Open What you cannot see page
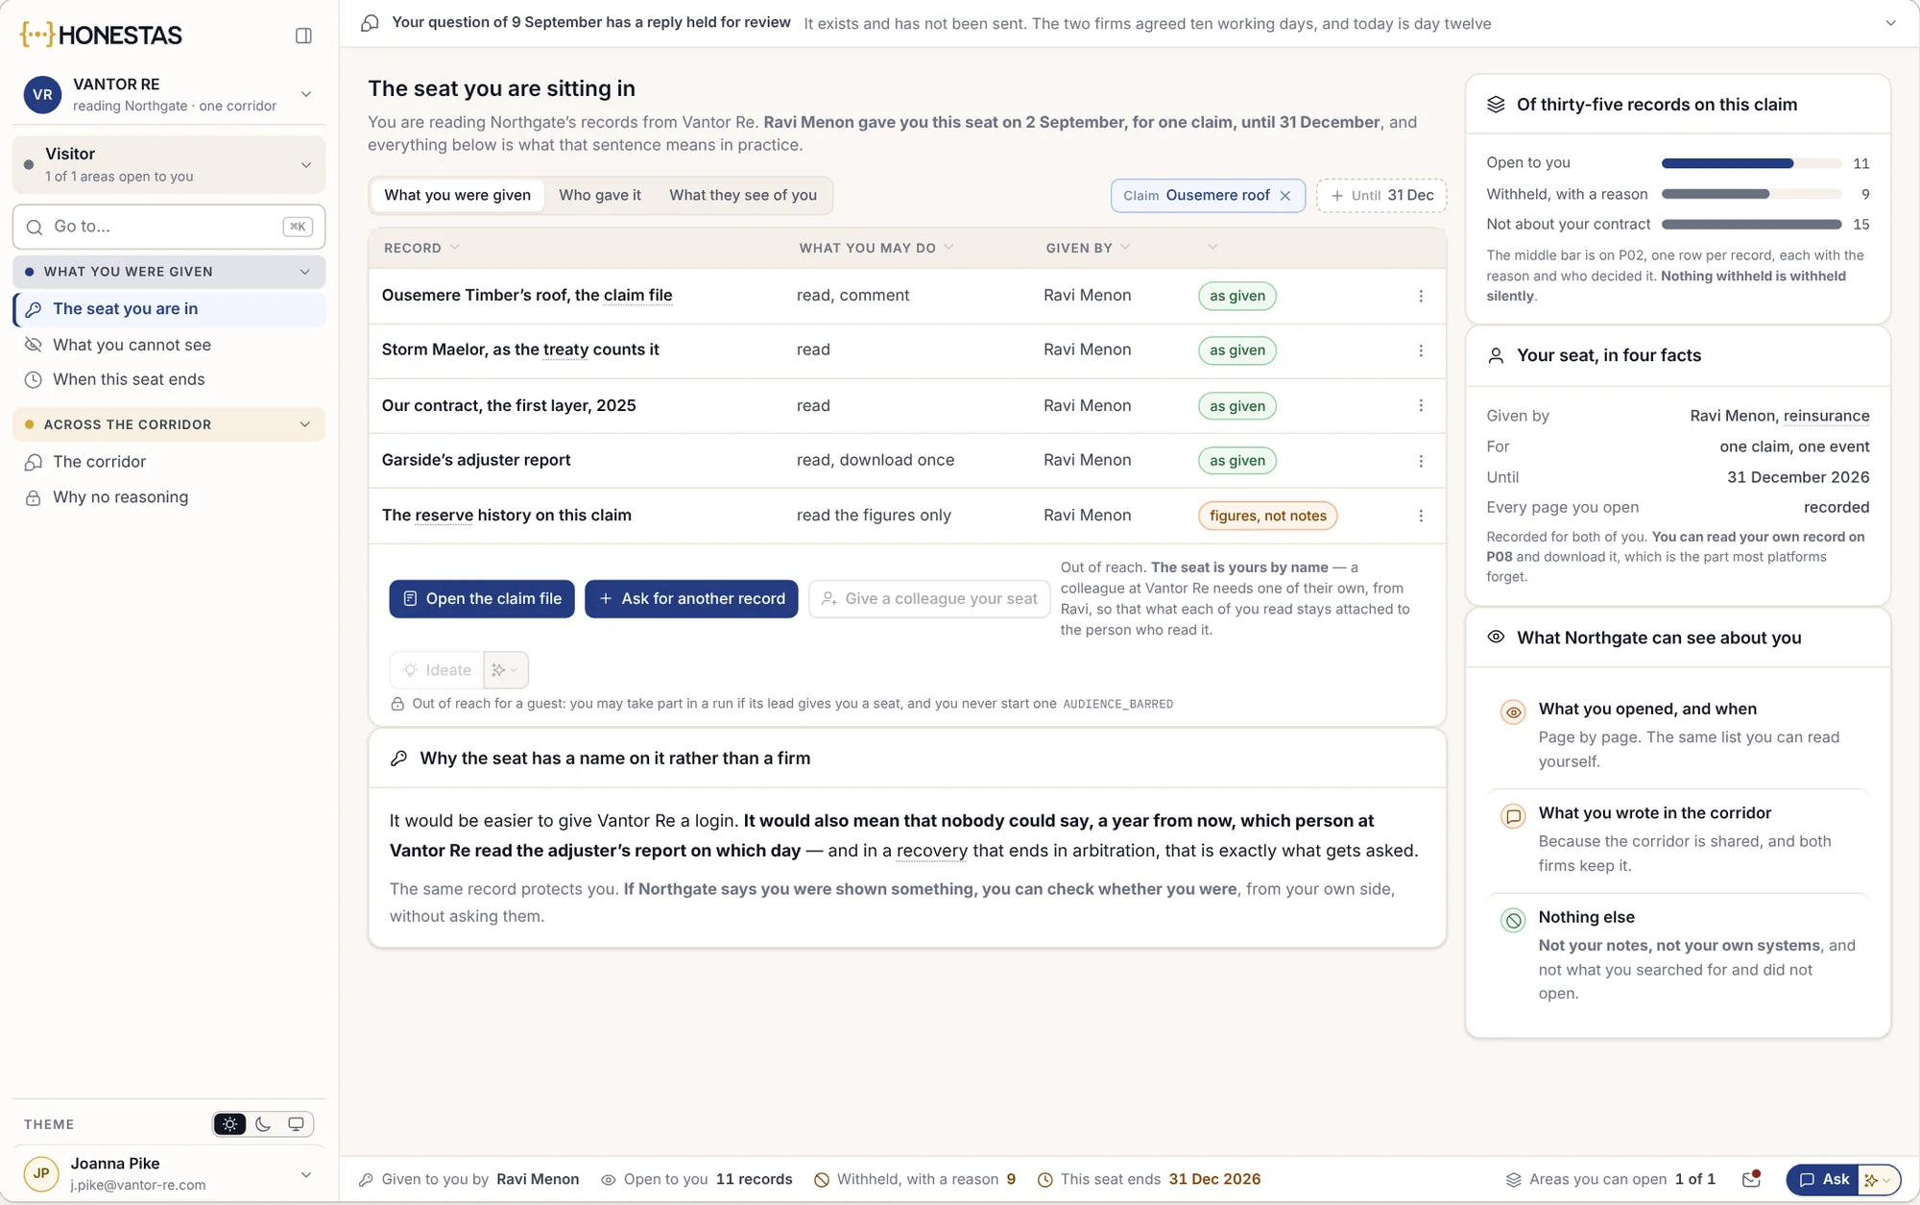 [x=169, y=345]
